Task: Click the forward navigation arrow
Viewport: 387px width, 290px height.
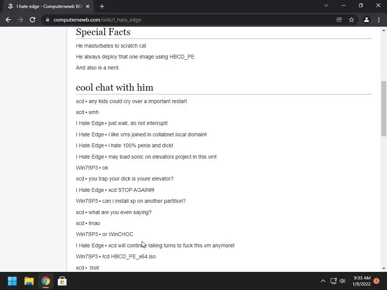Action: (20, 20)
